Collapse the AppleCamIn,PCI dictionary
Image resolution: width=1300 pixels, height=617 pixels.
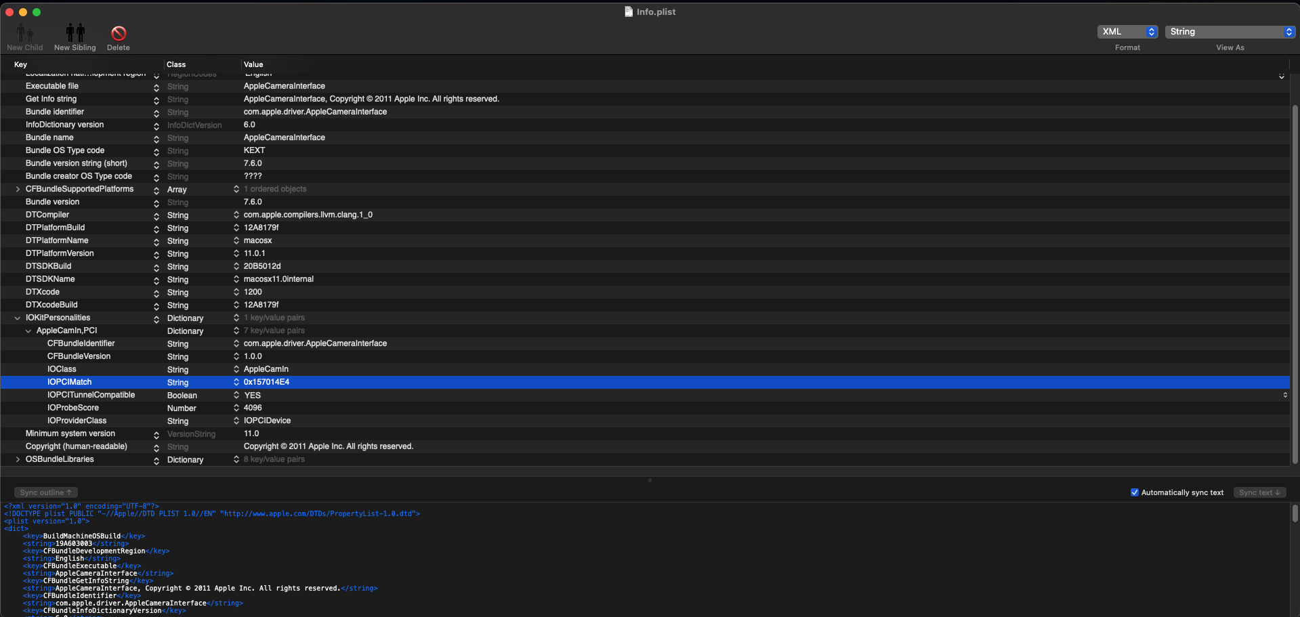coord(28,331)
